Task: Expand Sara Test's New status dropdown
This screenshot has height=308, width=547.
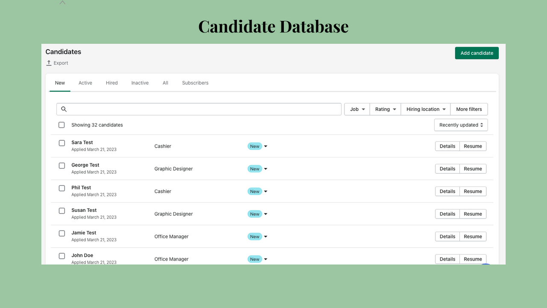Action: pyautogui.click(x=265, y=146)
